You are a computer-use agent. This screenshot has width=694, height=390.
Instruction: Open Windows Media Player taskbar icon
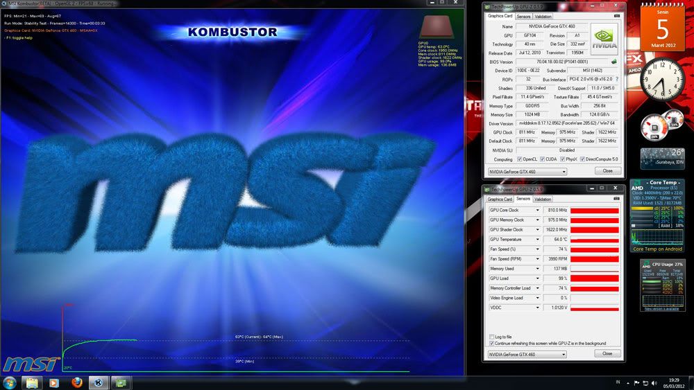pyautogui.click(x=53, y=382)
